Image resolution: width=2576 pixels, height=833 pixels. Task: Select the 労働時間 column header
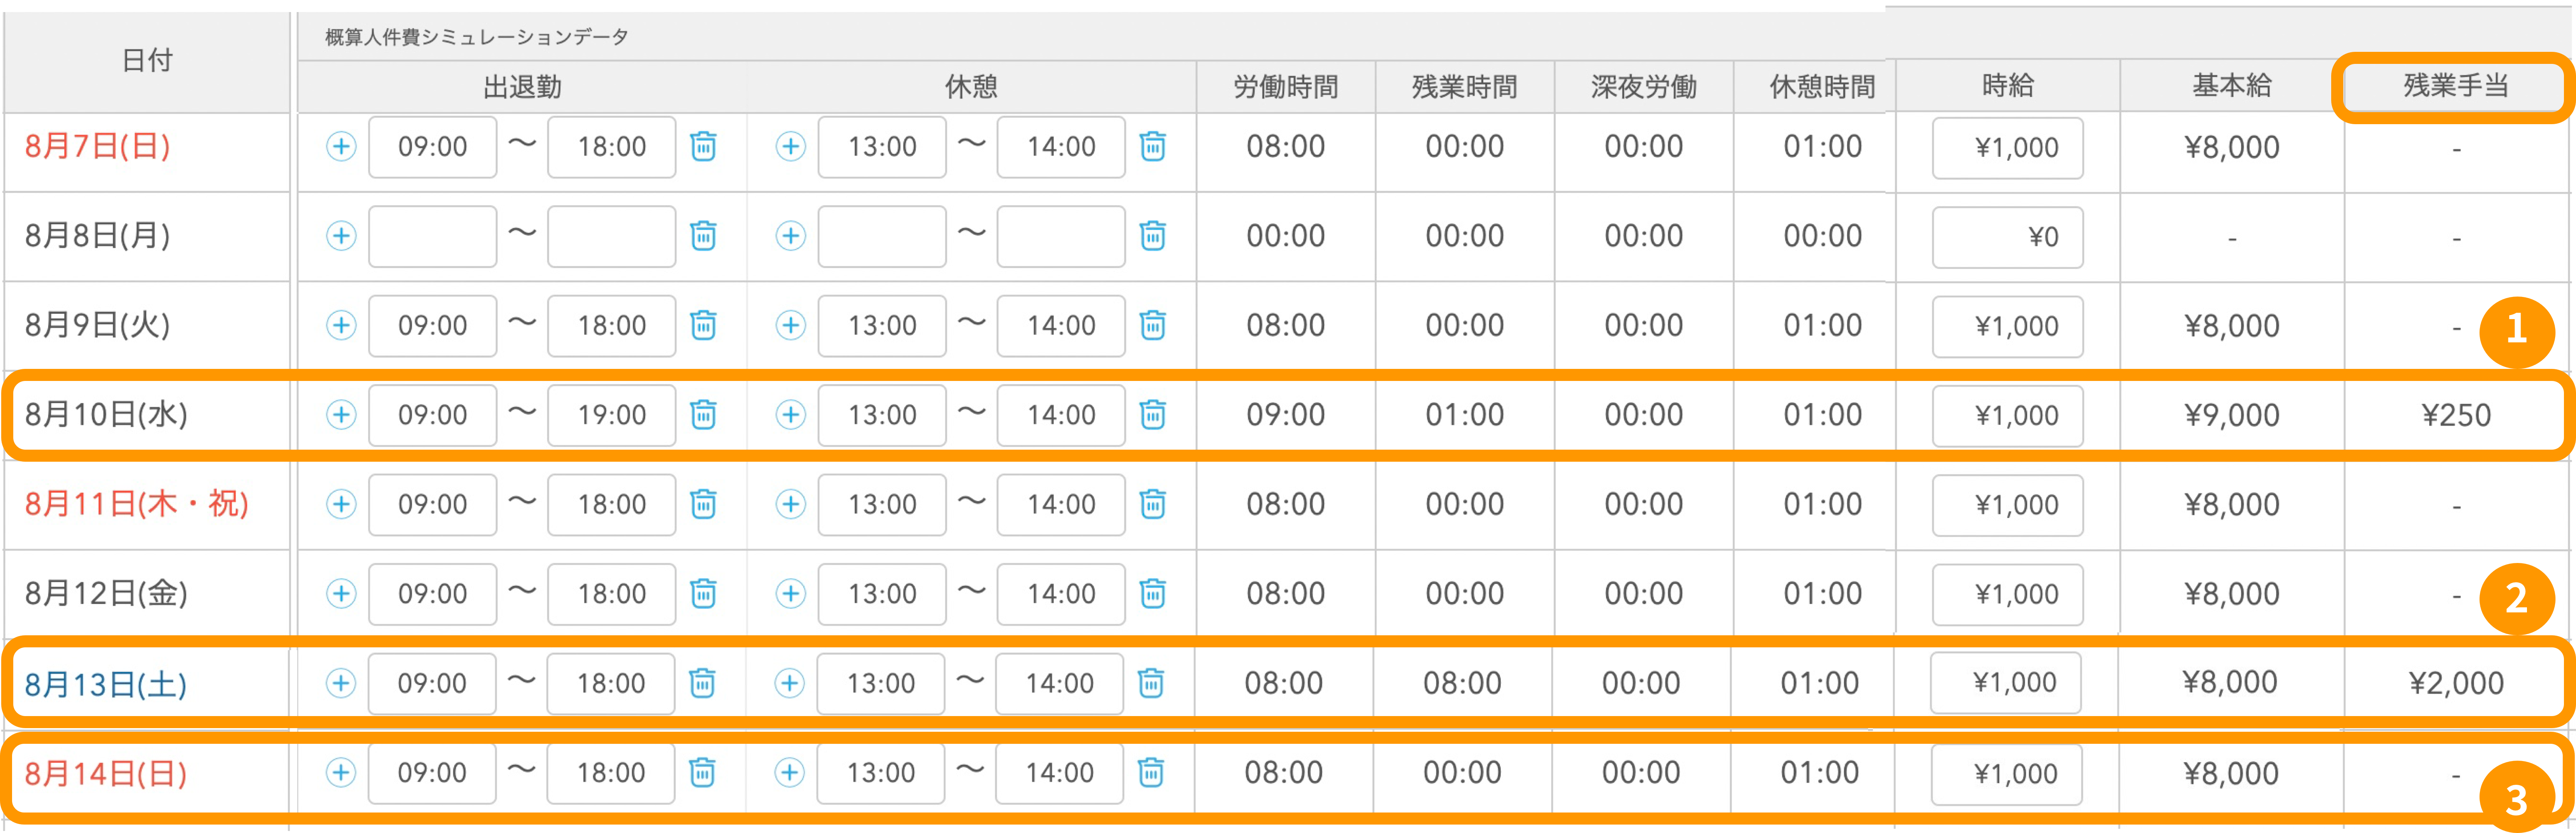click(x=1285, y=87)
